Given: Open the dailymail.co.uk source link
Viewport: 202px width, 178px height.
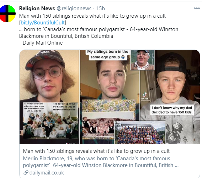Looking at the screenshot, I should coord(47,173).
